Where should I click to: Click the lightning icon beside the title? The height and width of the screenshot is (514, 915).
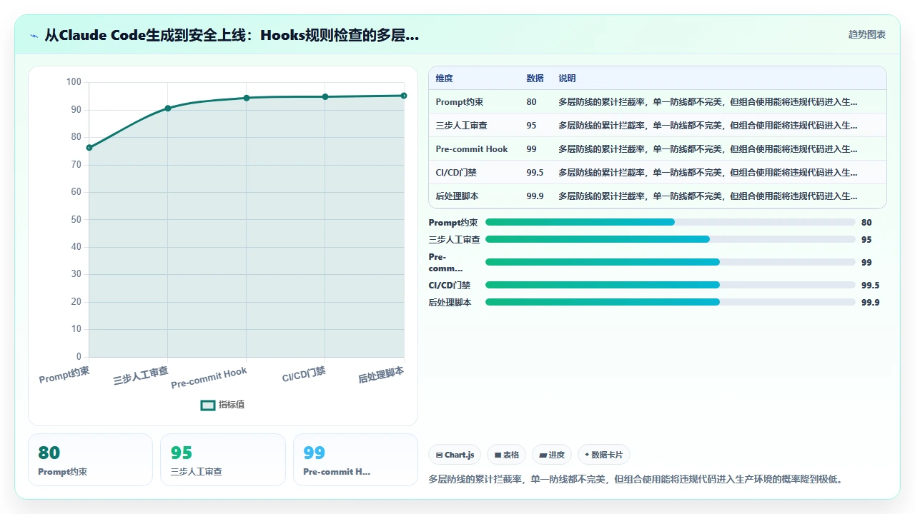pos(34,35)
